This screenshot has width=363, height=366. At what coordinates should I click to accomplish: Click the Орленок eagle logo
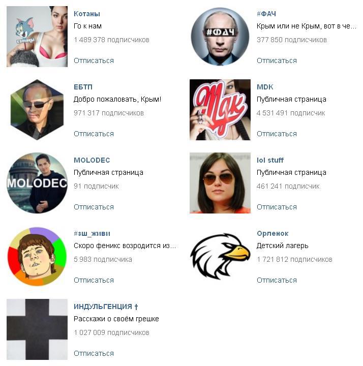220,256
